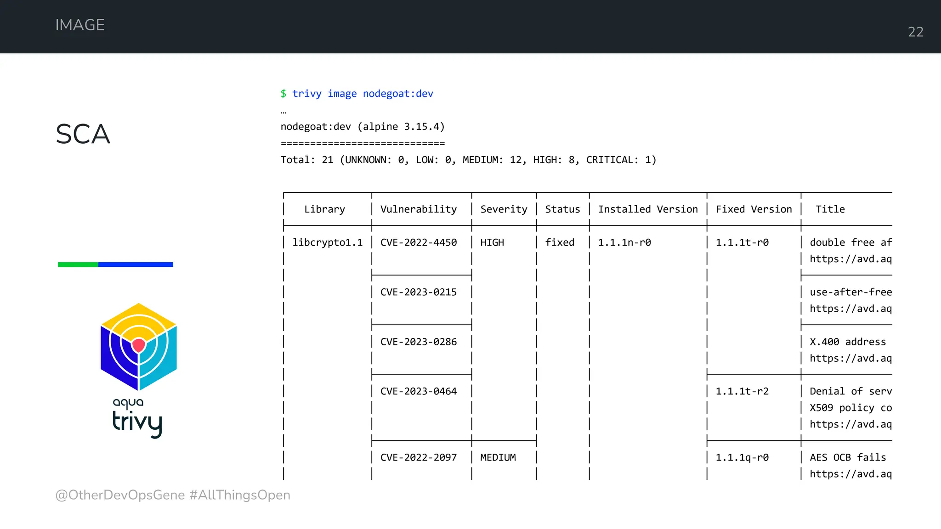
Task: Click the MEDIUM severity cell
Action: click(x=498, y=457)
